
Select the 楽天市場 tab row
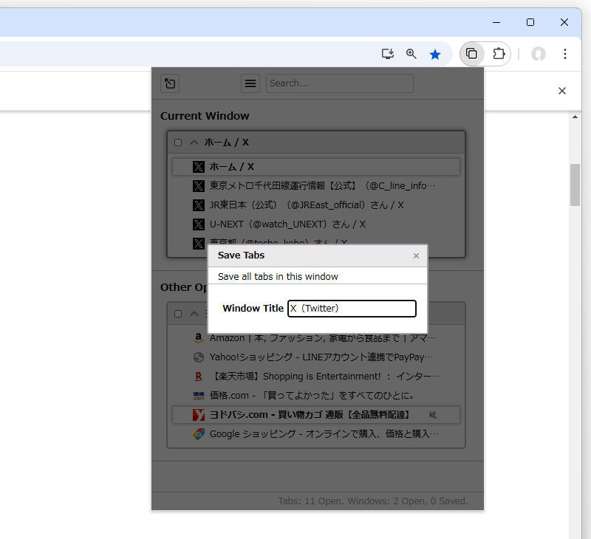[316, 377]
